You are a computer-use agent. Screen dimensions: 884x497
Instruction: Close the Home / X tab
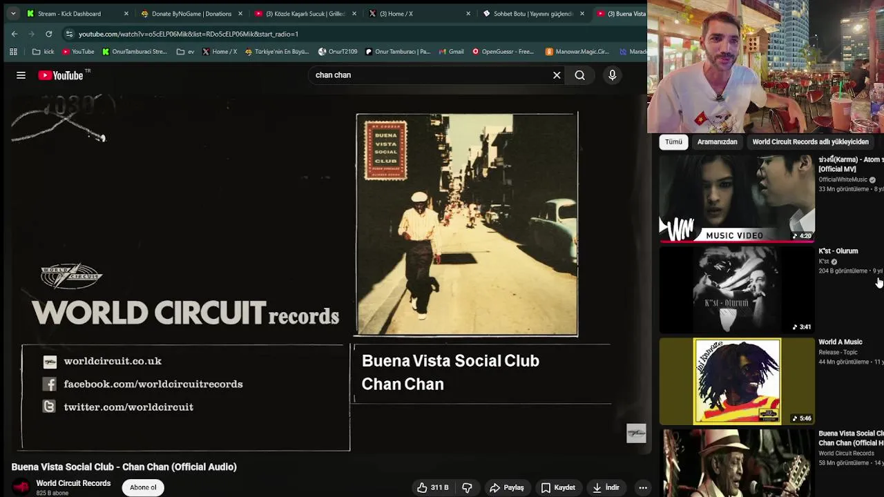468,13
